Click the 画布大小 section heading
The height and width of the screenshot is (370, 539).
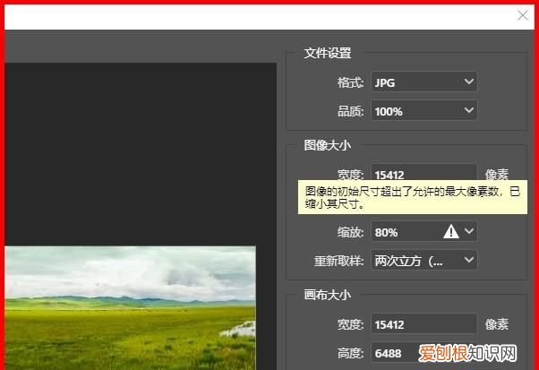click(328, 295)
